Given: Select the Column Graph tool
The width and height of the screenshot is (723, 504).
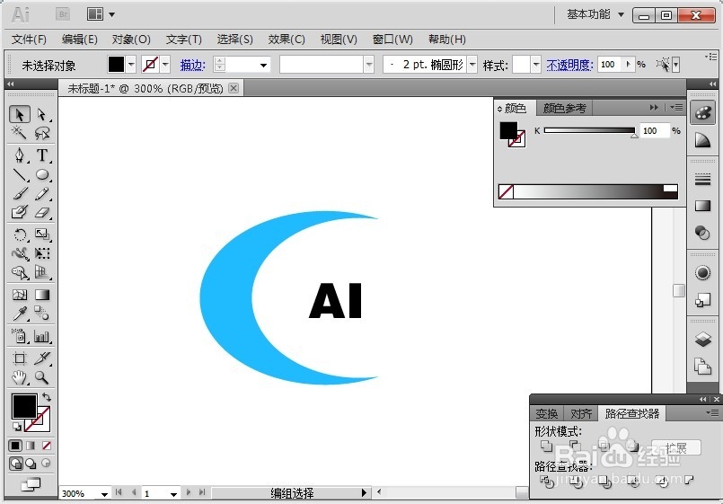Looking at the screenshot, I should [41, 336].
